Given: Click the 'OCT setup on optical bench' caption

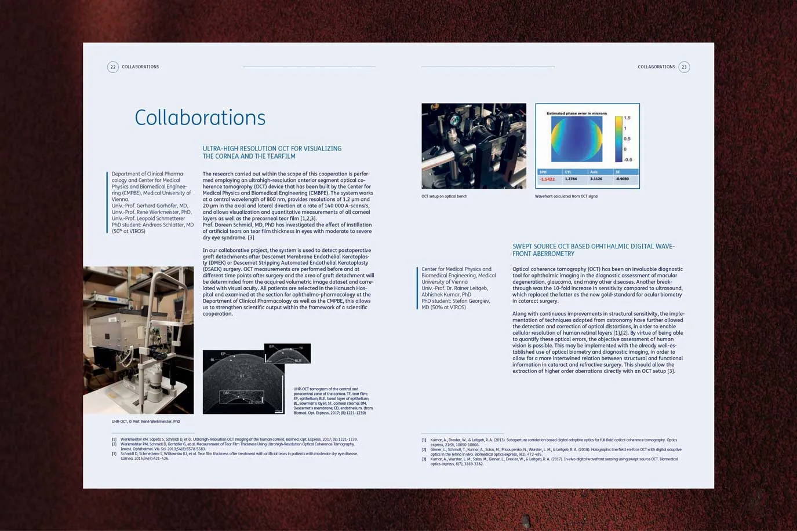Looking at the screenshot, I should 444,196.
